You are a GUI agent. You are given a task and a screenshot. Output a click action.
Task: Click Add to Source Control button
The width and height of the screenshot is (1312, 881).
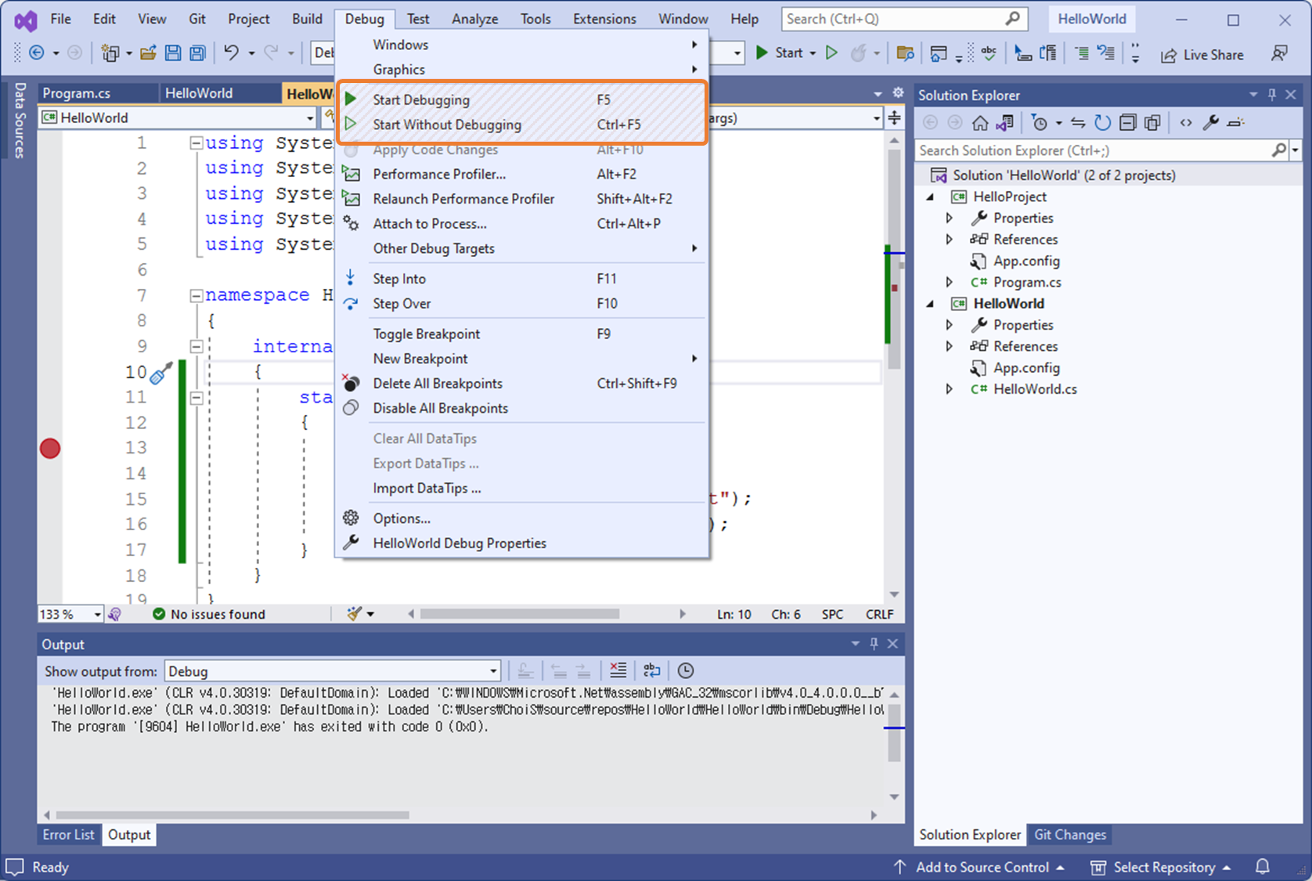point(979,867)
